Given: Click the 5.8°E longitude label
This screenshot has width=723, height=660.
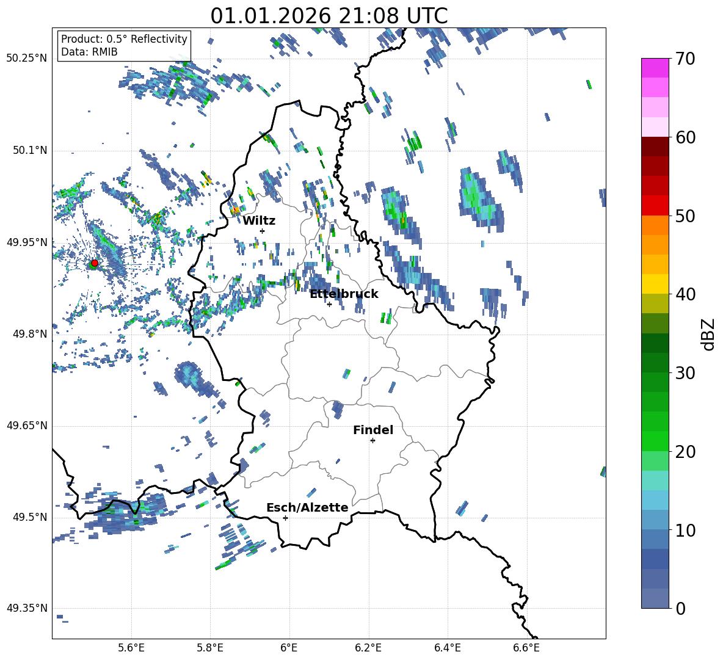Looking at the screenshot, I should pos(210,648).
